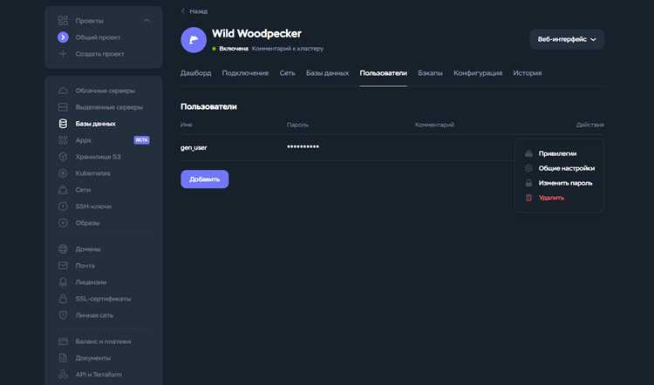Switch to the Бэкапы tab
Screen dimensions: 654x385
(x=431, y=73)
